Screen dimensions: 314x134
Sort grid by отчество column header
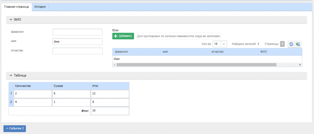(x=235, y=52)
